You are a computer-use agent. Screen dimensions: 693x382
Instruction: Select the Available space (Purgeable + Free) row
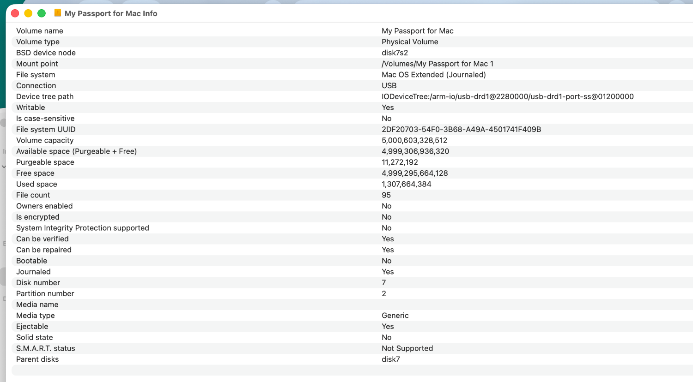[x=76, y=151]
